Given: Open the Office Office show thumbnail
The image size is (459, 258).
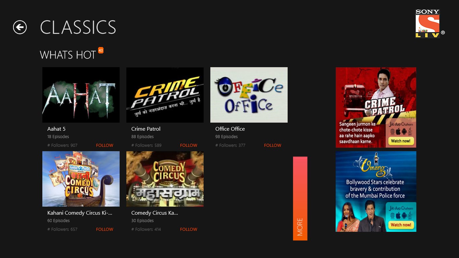Looking at the screenshot, I should click(x=249, y=95).
